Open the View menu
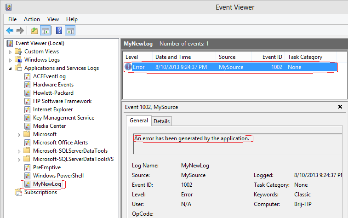 [53, 19]
